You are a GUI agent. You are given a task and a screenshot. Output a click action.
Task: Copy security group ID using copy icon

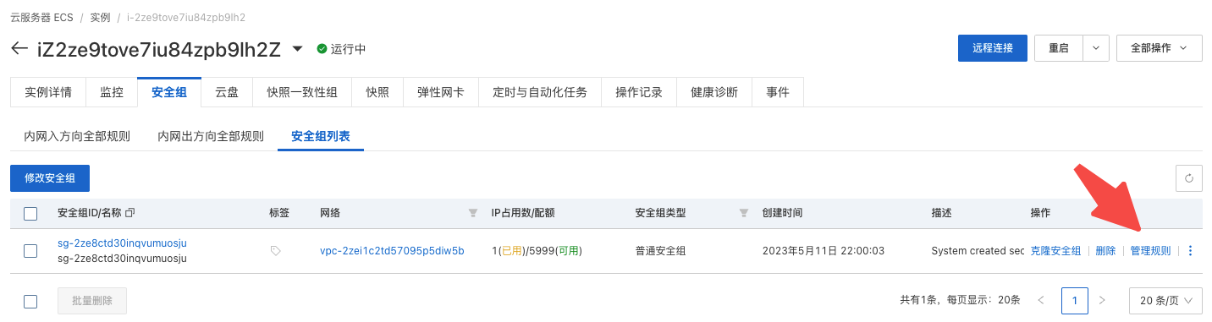(x=130, y=214)
